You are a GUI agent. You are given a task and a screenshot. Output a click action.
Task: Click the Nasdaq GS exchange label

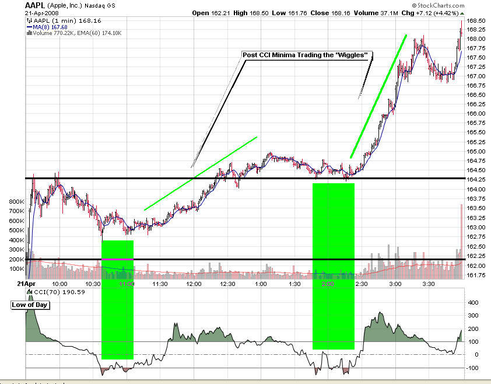(100, 6)
